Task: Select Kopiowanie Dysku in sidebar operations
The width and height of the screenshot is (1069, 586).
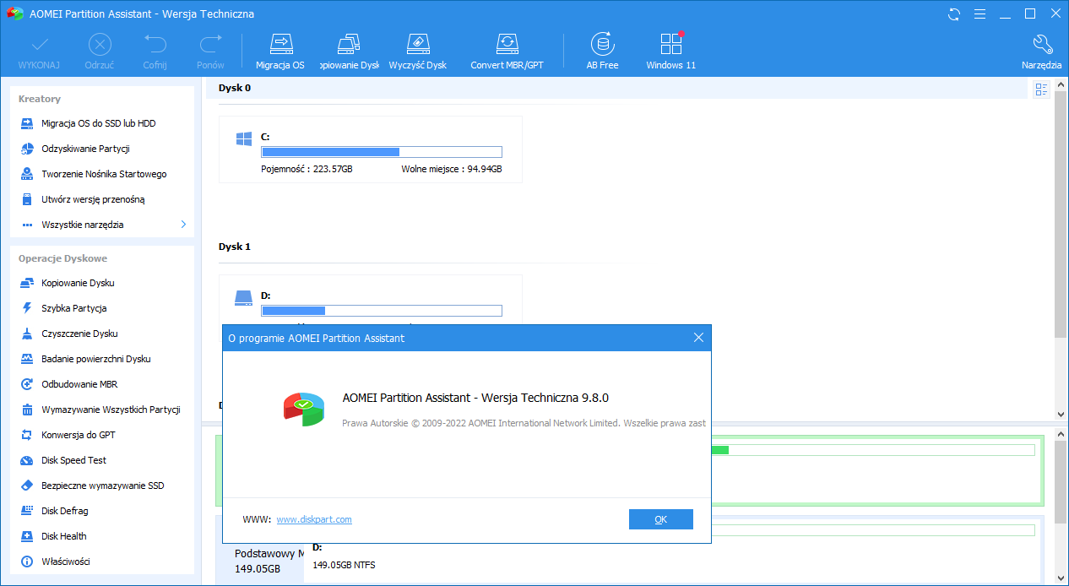Action: [78, 283]
